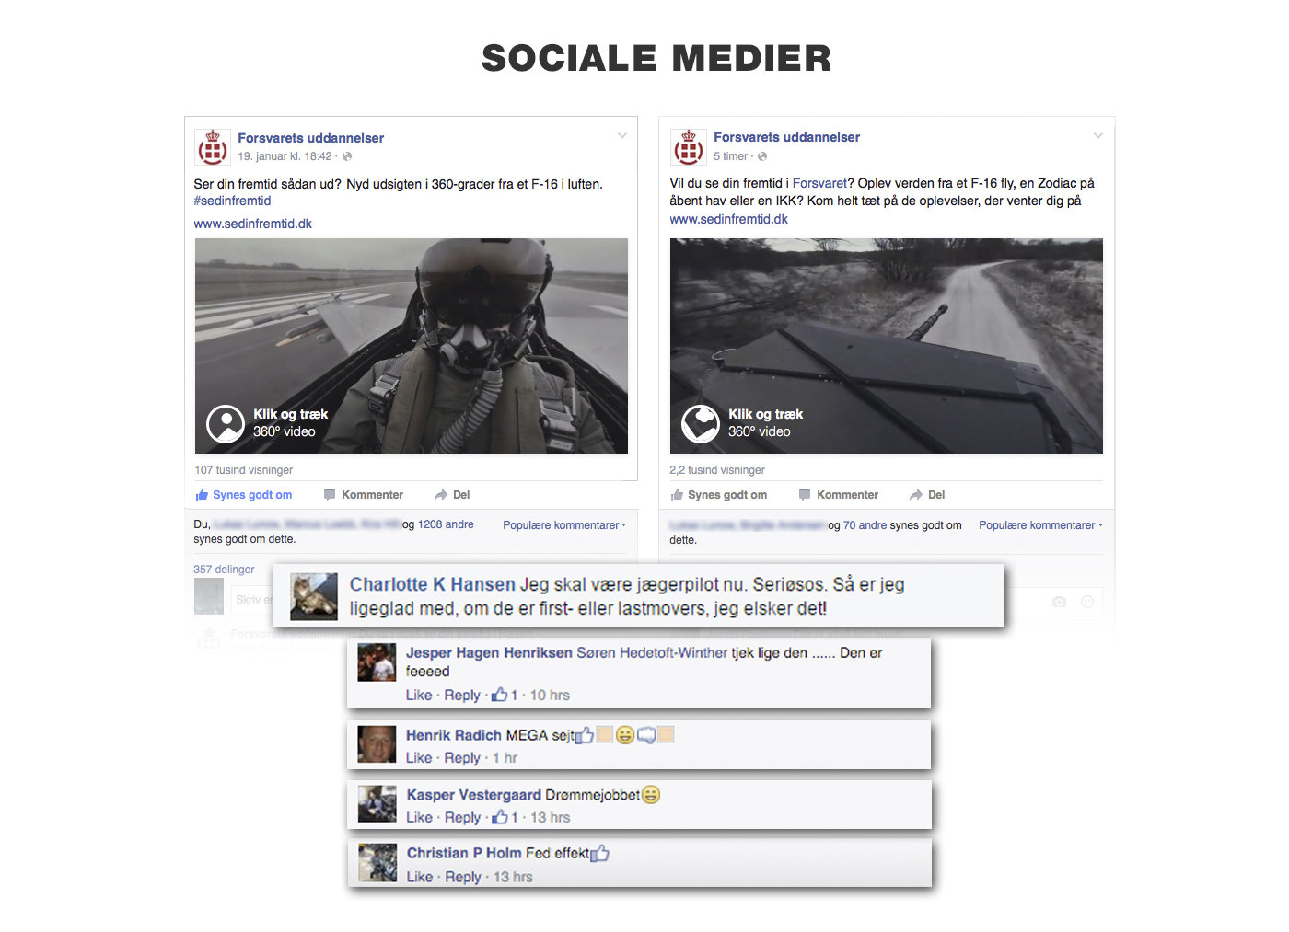Reply to Christian P Holm's comment
This screenshot has height=932, width=1289.
[463, 877]
